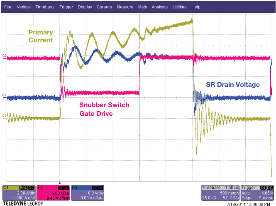Click the C2 channel descriptor box
276x206 pixels.
click(x=53, y=192)
